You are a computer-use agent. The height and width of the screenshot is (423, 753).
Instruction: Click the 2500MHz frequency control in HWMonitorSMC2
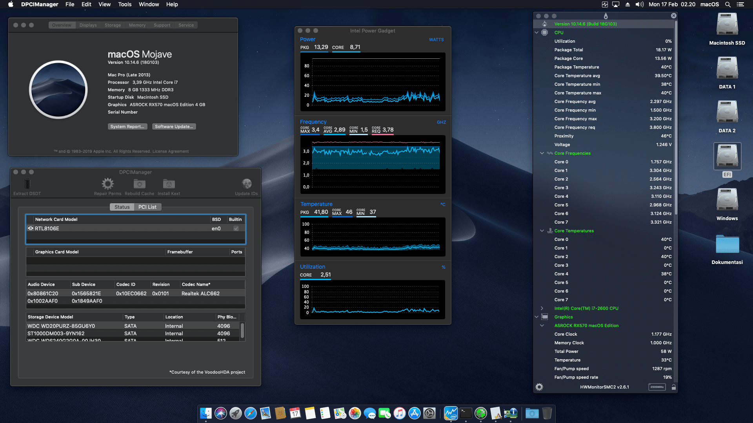[657, 387]
